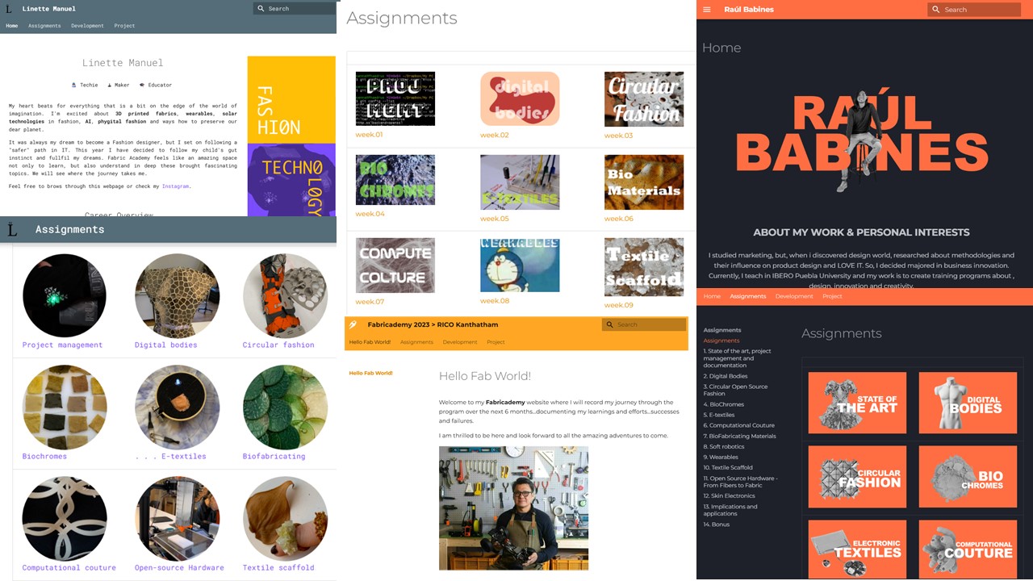Click the Raúl Babines site title
Image resolution: width=1033 pixels, height=581 pixels.
[x=749, y=10]
